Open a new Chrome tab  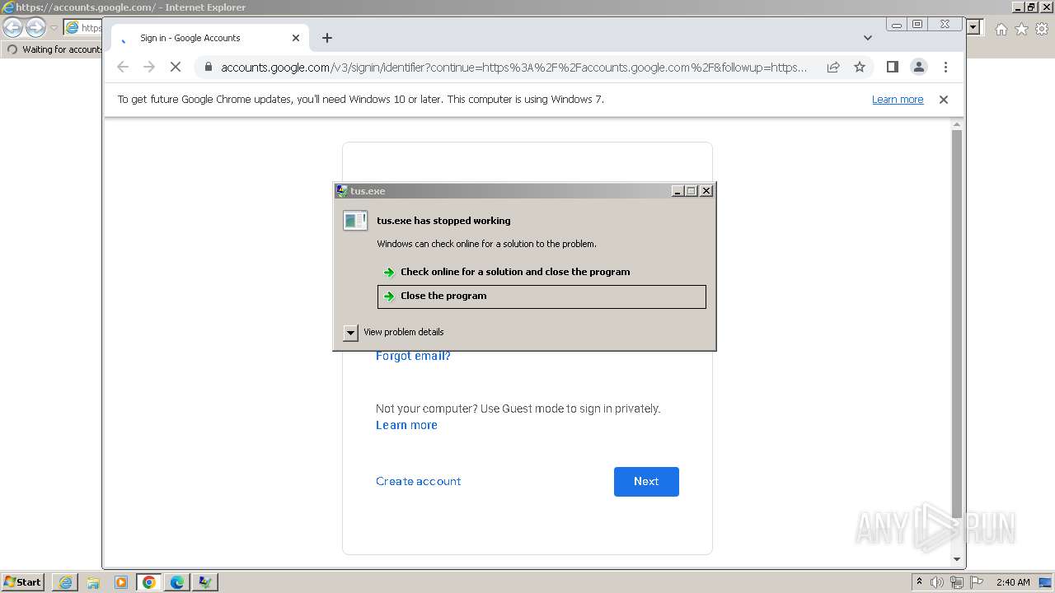[x=327, y=38]
